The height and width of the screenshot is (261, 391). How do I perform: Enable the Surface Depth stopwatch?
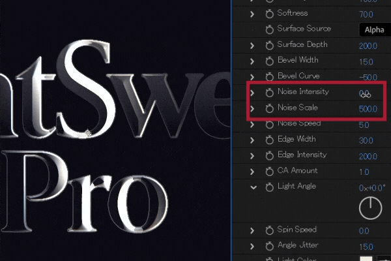pos(269,45)
